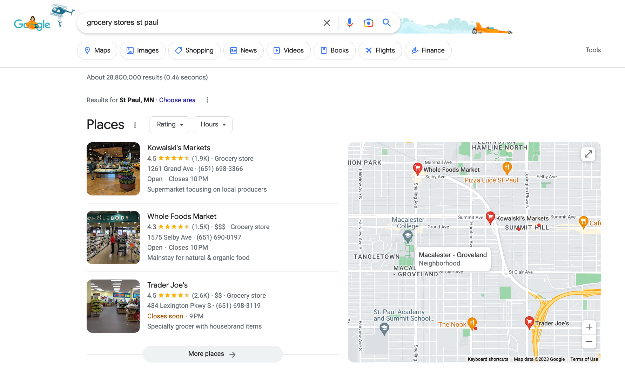Click the Closes soon status for Trader Joe's
Viewport: 625px width, 372px height.
pyautogui.click(x=165, y=316)
